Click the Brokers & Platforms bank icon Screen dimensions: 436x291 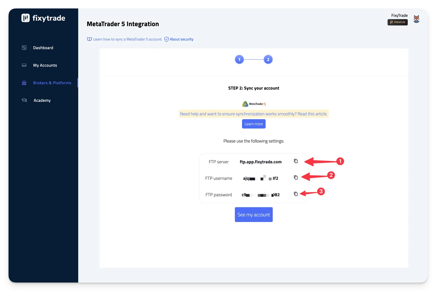coord(24,83)
